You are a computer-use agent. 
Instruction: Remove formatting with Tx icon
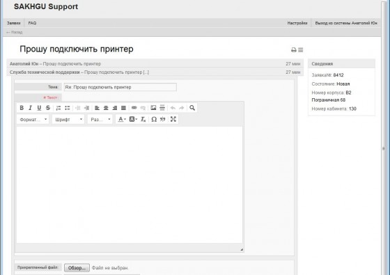(x=143, y=119)
